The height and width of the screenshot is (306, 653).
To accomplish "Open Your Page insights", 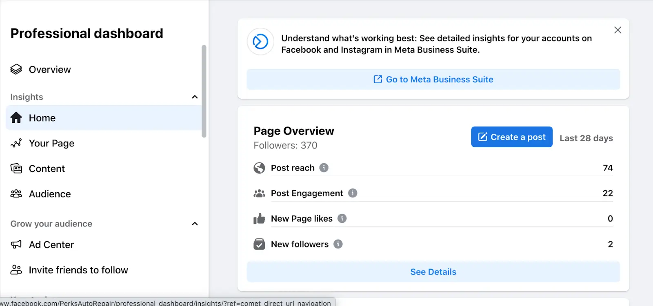I will click(104, 143).
